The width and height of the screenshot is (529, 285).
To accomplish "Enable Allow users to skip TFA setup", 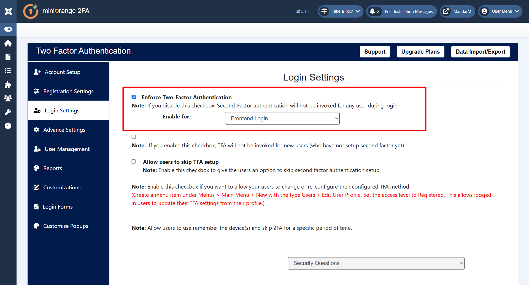I will (134, 161).
